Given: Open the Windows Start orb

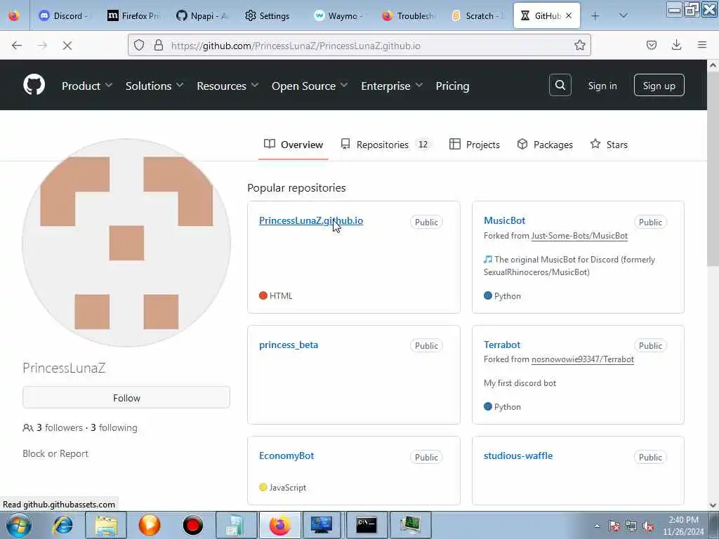Looking at the screenshot, I should (18, 525).
